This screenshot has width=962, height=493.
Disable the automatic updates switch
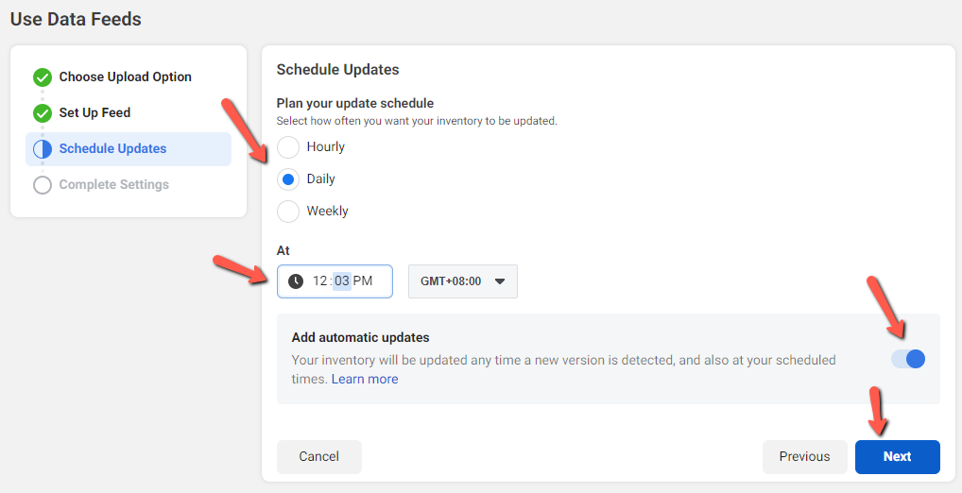[908, 359]
